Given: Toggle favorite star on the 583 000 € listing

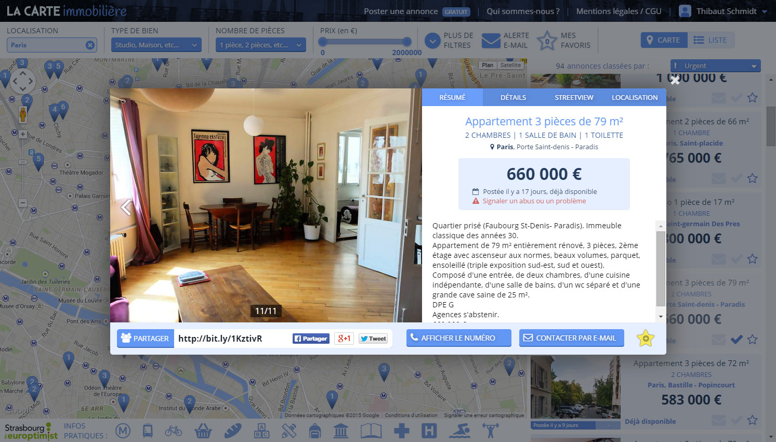Looking at the screenshot, I should point(752,420).
